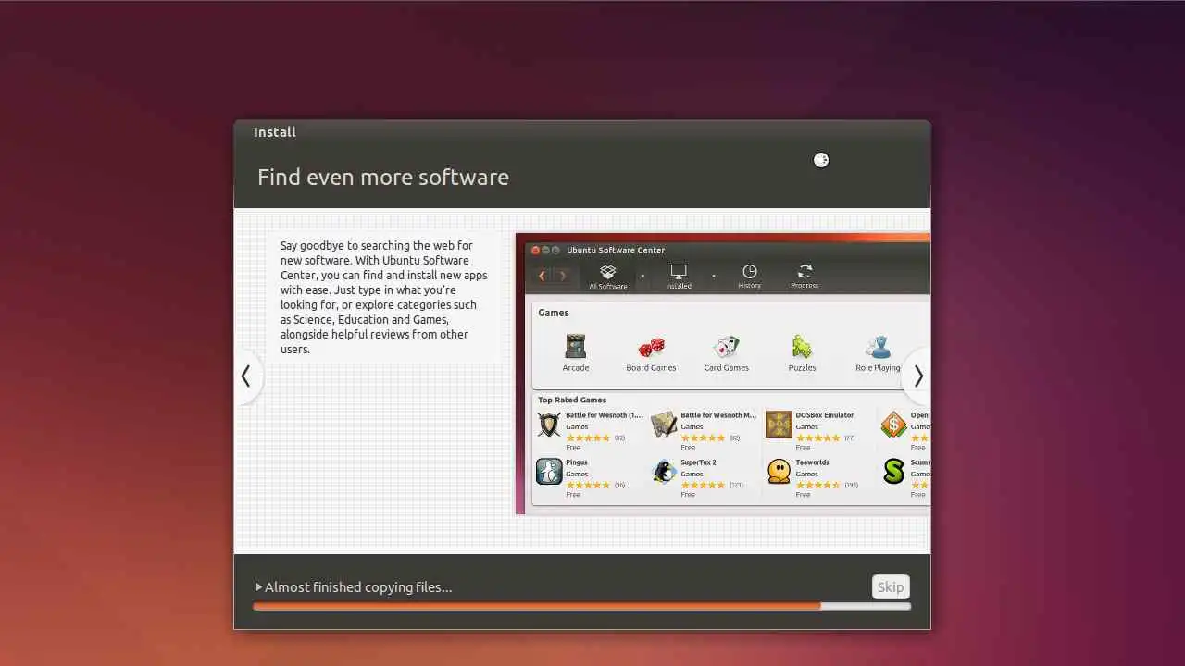
Task: Click the "Teeworlds" title text
Action: point(812,462)
